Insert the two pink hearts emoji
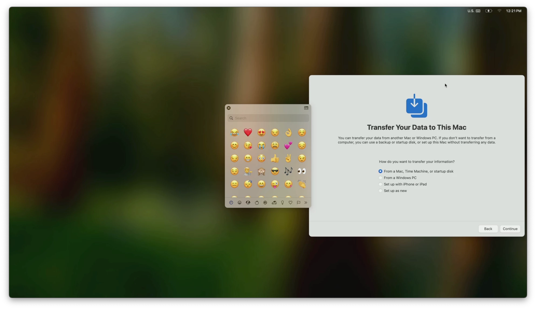The height and width of the screenshot is (309, 536). pyautogui.click(x=288, y=145)
